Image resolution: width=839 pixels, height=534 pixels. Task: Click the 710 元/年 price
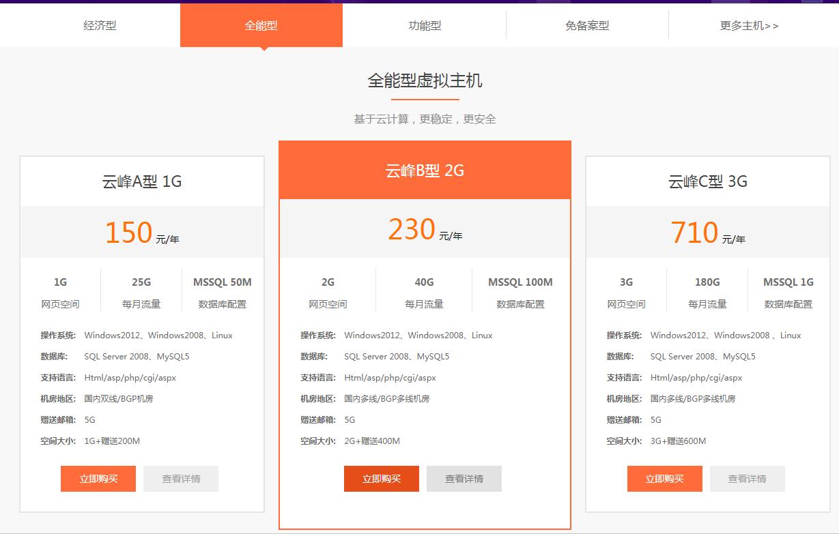pos(708,233)
